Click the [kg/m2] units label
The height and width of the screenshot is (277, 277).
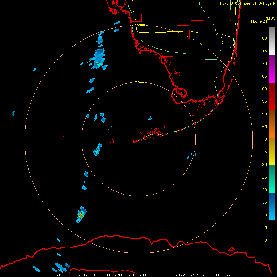[259, 22]
